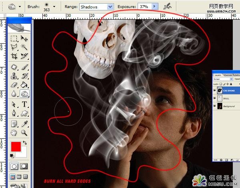
Task: Select the Background layer name
Action: click(x=229, y=106)
